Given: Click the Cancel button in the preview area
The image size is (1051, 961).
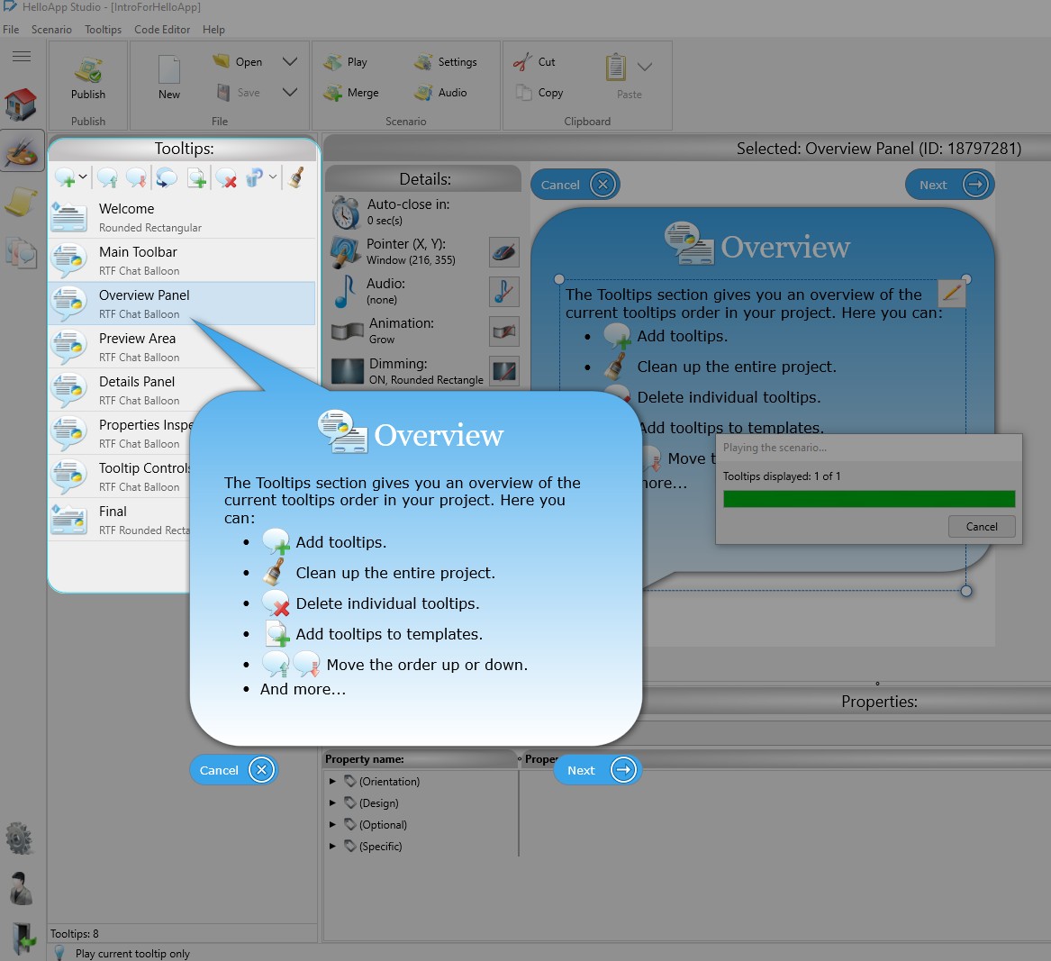Looking at the screenshot, I should click(575, 185).
